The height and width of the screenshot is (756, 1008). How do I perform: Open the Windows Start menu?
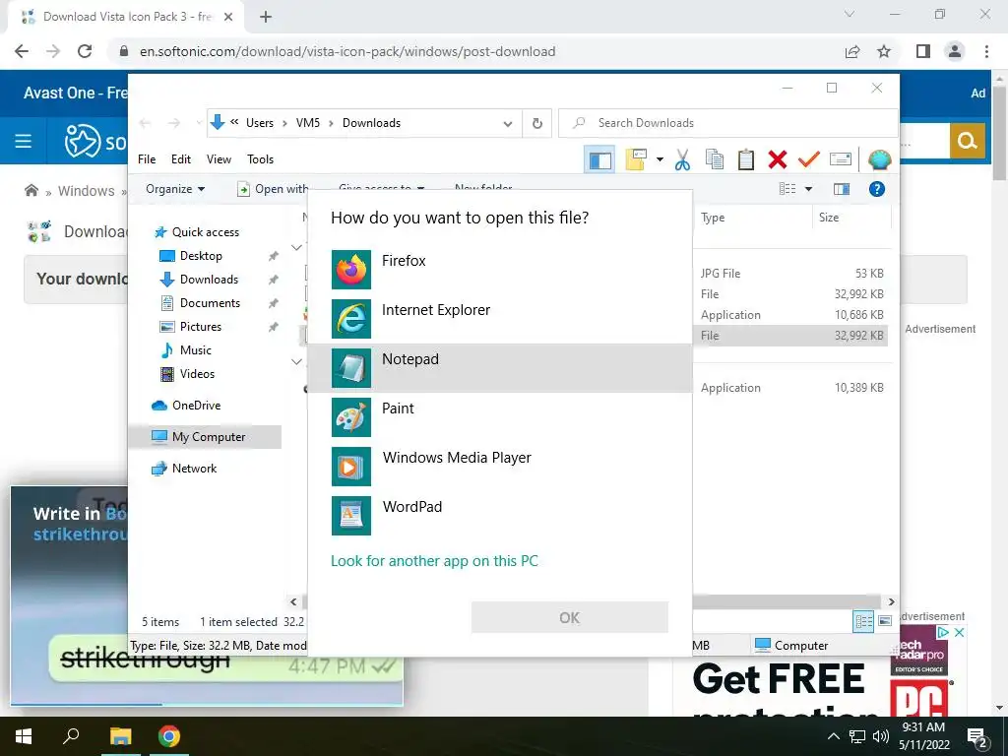[24, 736]
